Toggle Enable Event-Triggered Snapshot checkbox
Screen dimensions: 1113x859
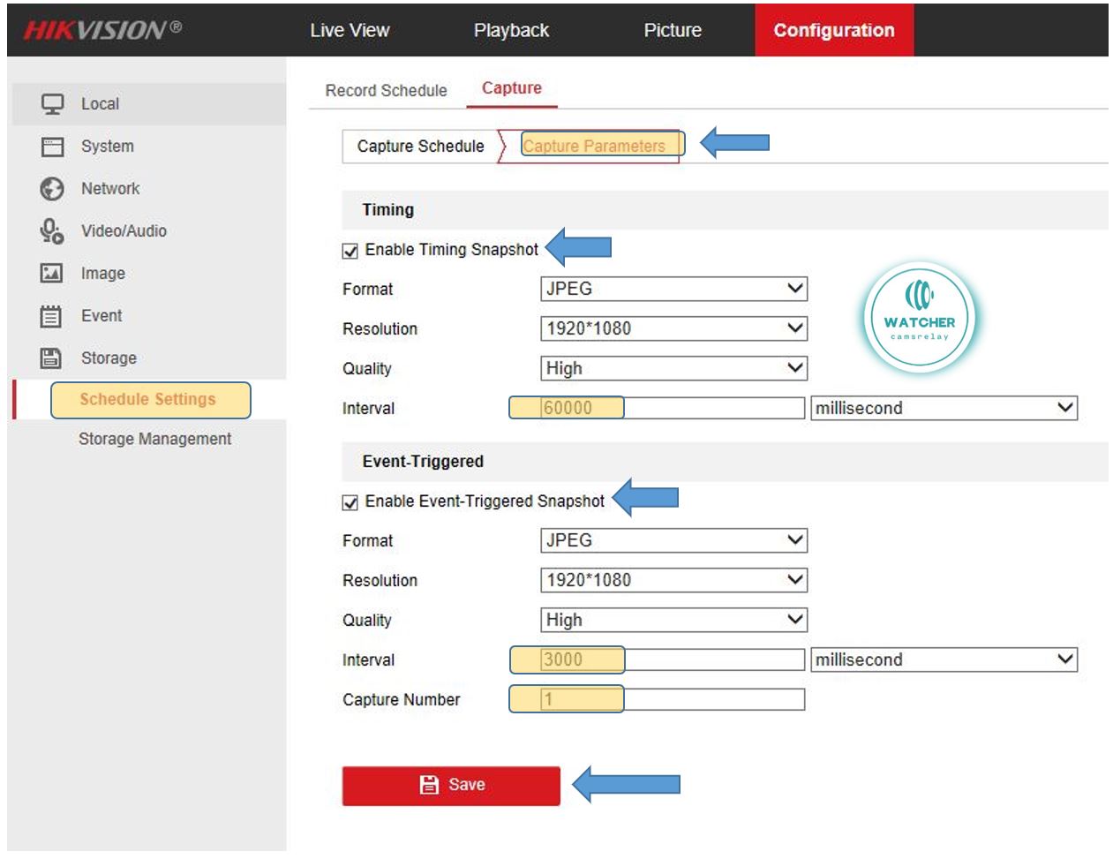350,502
